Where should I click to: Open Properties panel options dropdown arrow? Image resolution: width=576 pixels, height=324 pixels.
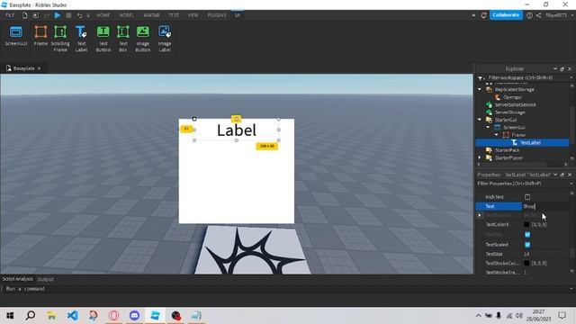coord(555,175)
